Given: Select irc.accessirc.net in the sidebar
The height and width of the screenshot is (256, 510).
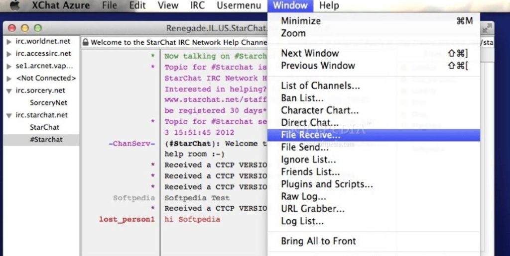Looking at the screenshot, I should coord(43,54).
